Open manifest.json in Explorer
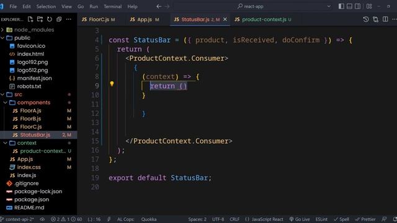The image size is (397, 223). tap(35, 78)
